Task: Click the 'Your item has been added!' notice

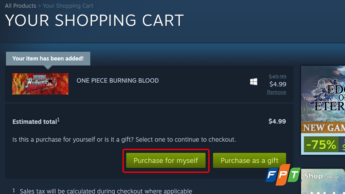Action: click(x=48, y=59)
